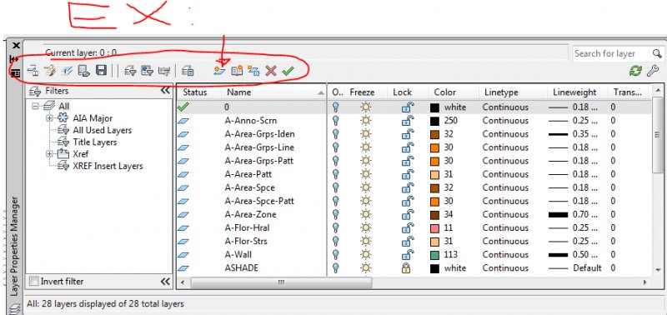Click the New Group Filter icon
Viewport: 667px width, 315px height.
[x=147, y=71]
